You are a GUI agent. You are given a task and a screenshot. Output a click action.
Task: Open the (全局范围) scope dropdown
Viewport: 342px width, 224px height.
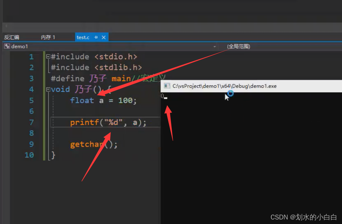[x=239, y=46]
